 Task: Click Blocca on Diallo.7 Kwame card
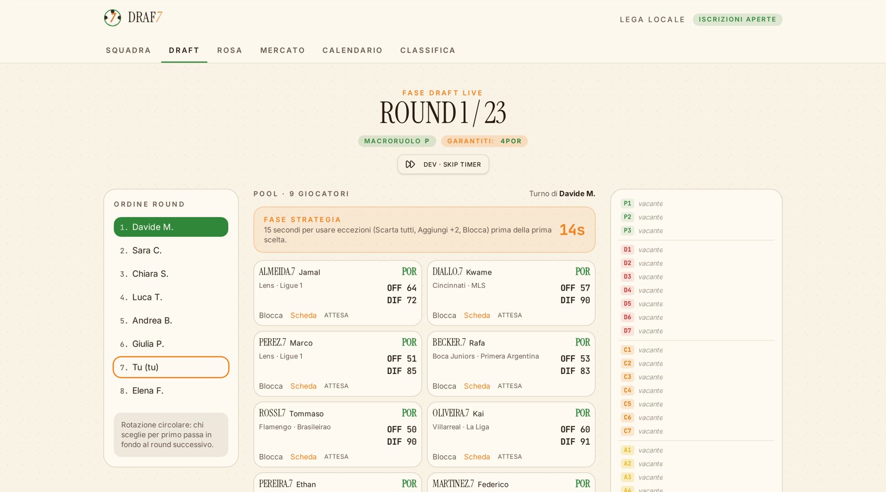[444, 315]
